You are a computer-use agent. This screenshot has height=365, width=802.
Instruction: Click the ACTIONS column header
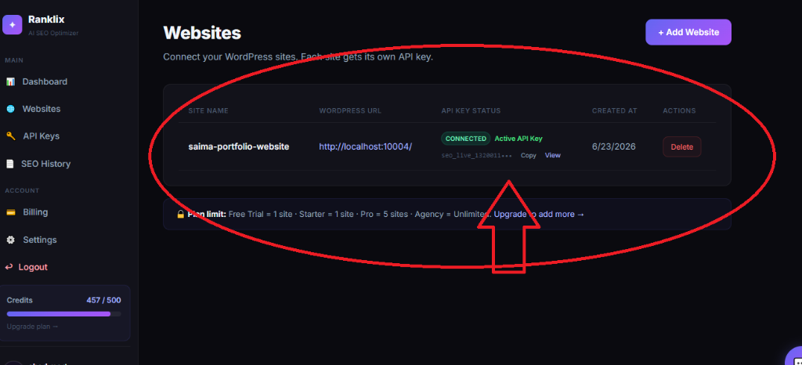[x=679, y=110]
